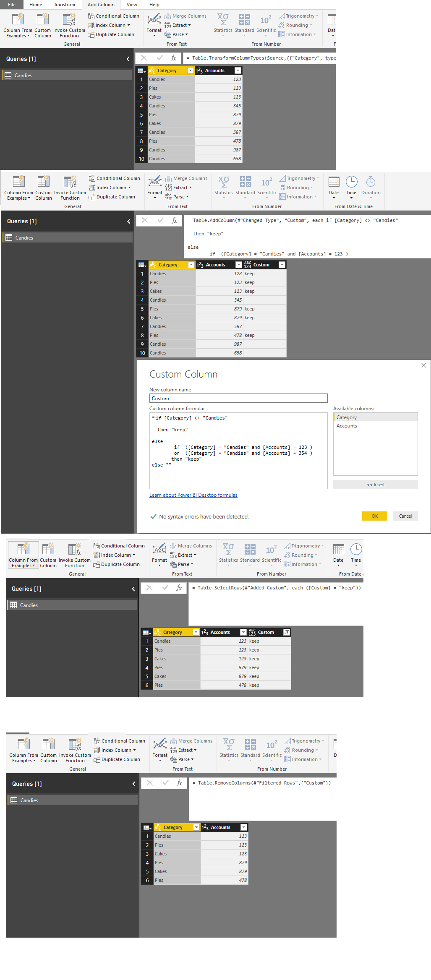Open Accounts filter dropdown in Table.RemoveColumns table
This screenshot has width=431, height=980.
244,827
